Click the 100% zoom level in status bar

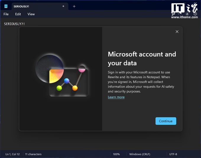click(x=116, y=154)
